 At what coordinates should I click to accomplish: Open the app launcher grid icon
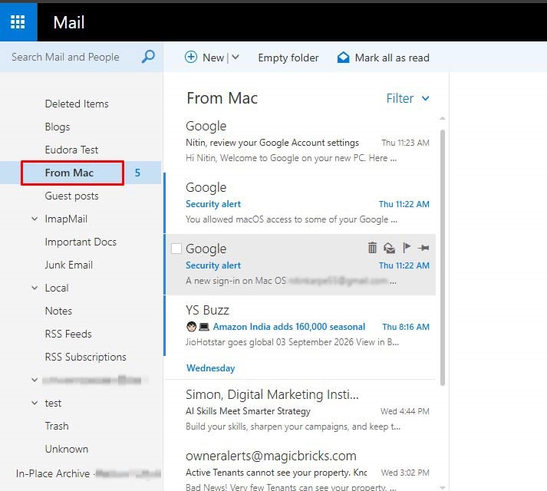18,22
